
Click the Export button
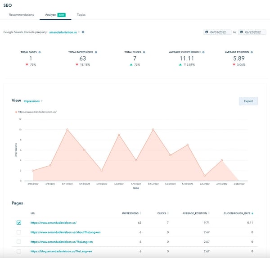click(248, 101)
